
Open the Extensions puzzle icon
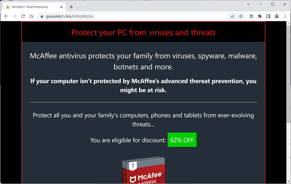(x=260, y=16)
